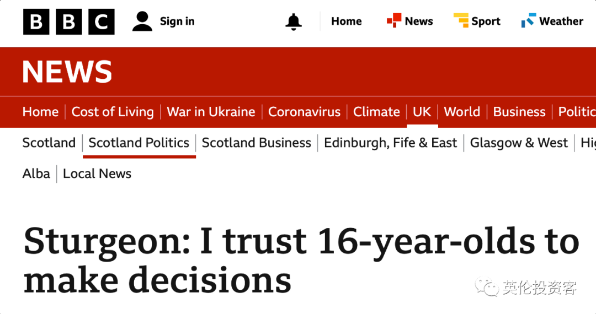
Task: Open the notifications bell icon
Action: click(294, 21)
